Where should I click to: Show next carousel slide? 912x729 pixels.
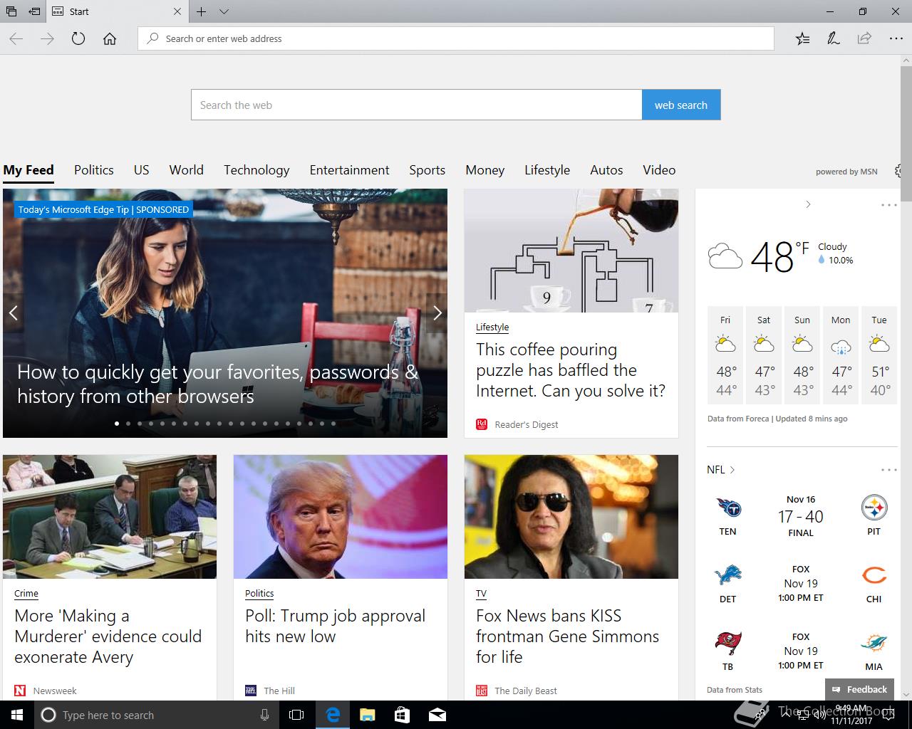437,313
